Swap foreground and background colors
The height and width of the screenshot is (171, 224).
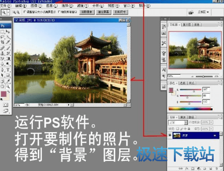(x=9, y=91)
